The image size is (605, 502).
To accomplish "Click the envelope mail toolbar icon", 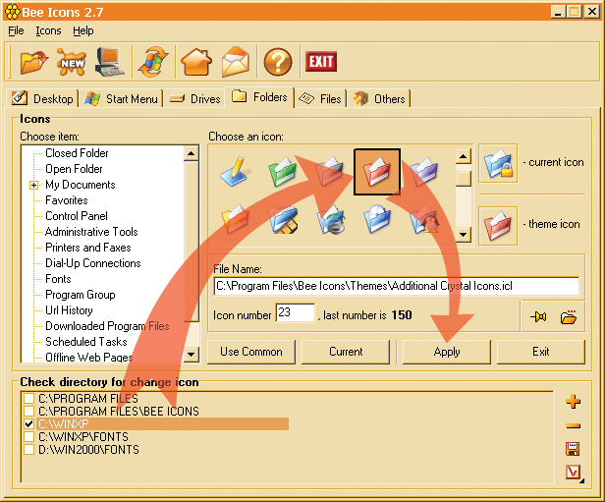I will click(236, 62).
